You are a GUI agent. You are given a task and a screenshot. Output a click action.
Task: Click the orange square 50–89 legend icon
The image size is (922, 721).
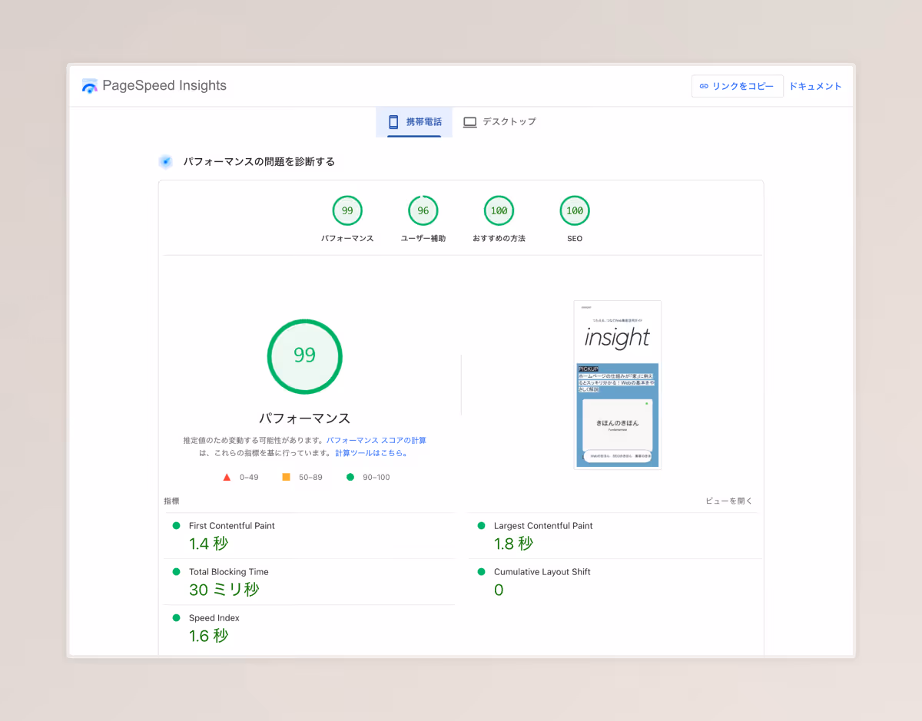point(286,477)
